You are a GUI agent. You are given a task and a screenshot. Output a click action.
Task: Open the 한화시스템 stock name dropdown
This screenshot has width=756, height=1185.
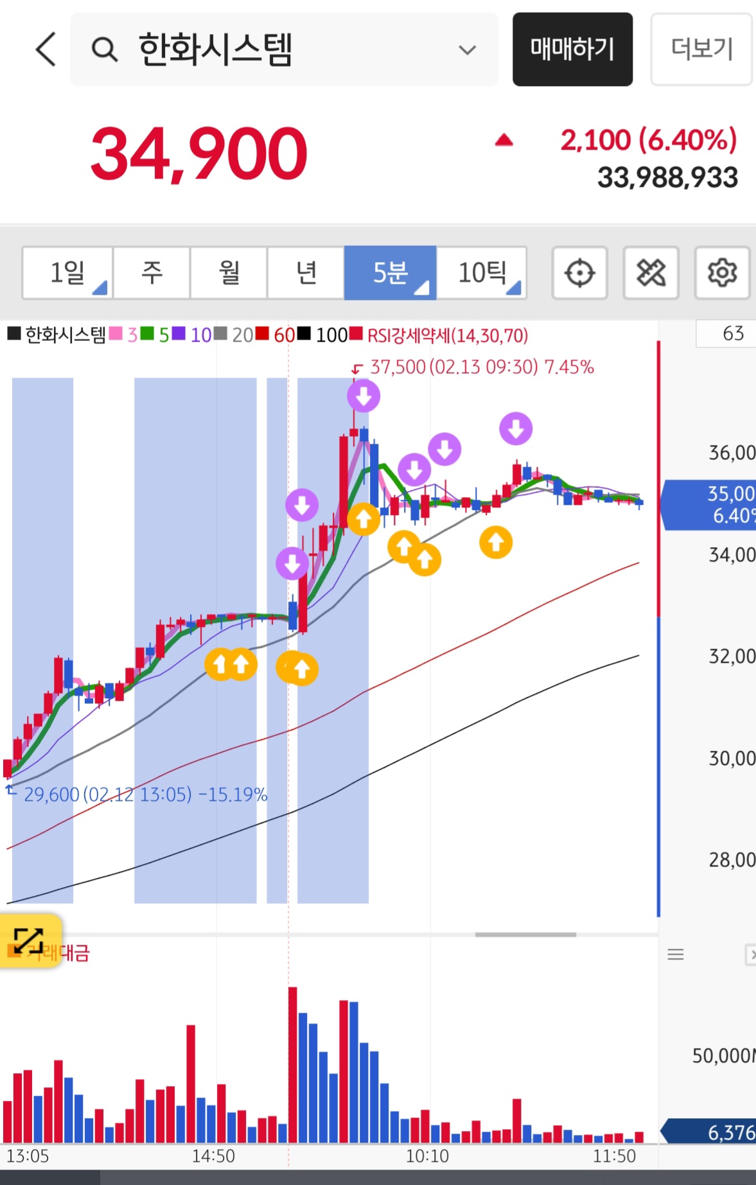(468, 49)
